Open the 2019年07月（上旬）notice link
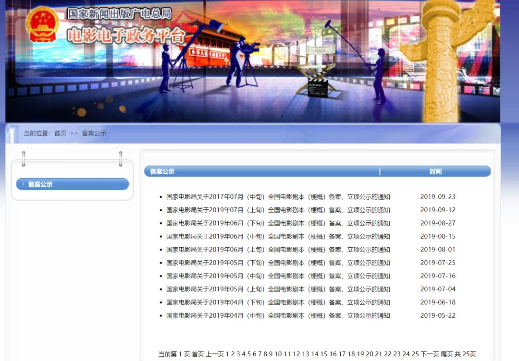This screenshot has width=519, height=361. [x=278, y=210]
